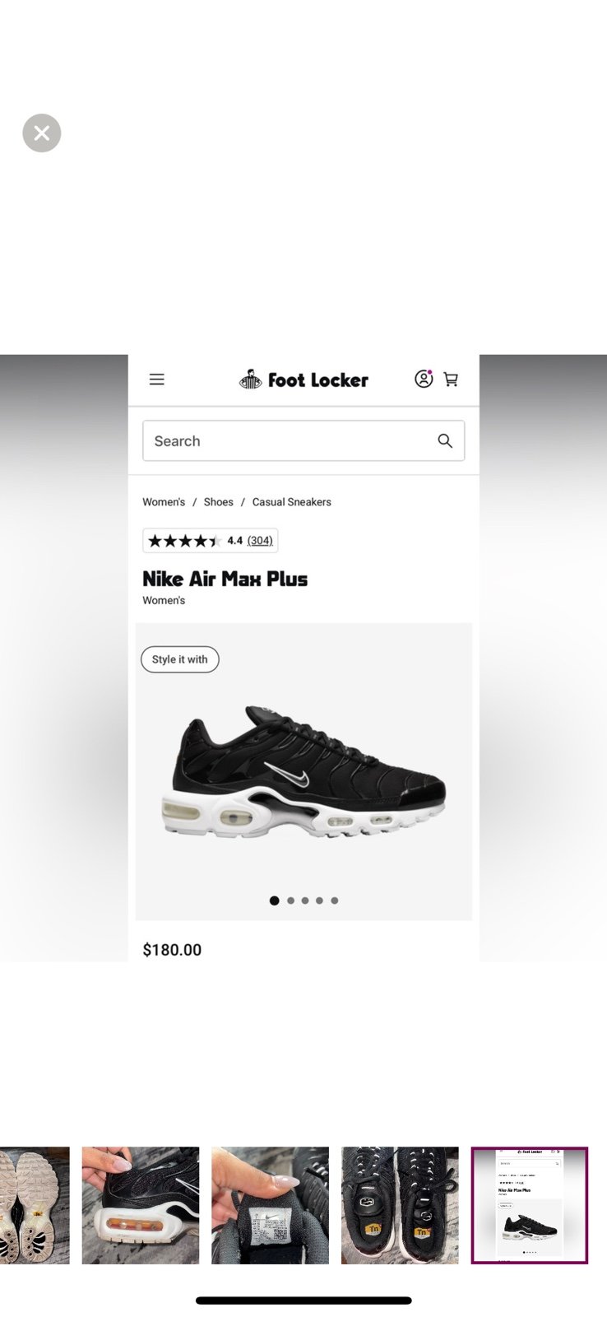This screenshot has width=607, height=1317.
Task: Select the last carousel dot indicator
Action: (x=335, y=900)
